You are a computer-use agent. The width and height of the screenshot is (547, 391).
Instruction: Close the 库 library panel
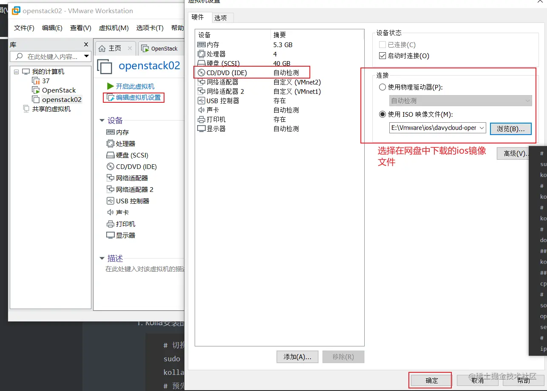[86, 45]
